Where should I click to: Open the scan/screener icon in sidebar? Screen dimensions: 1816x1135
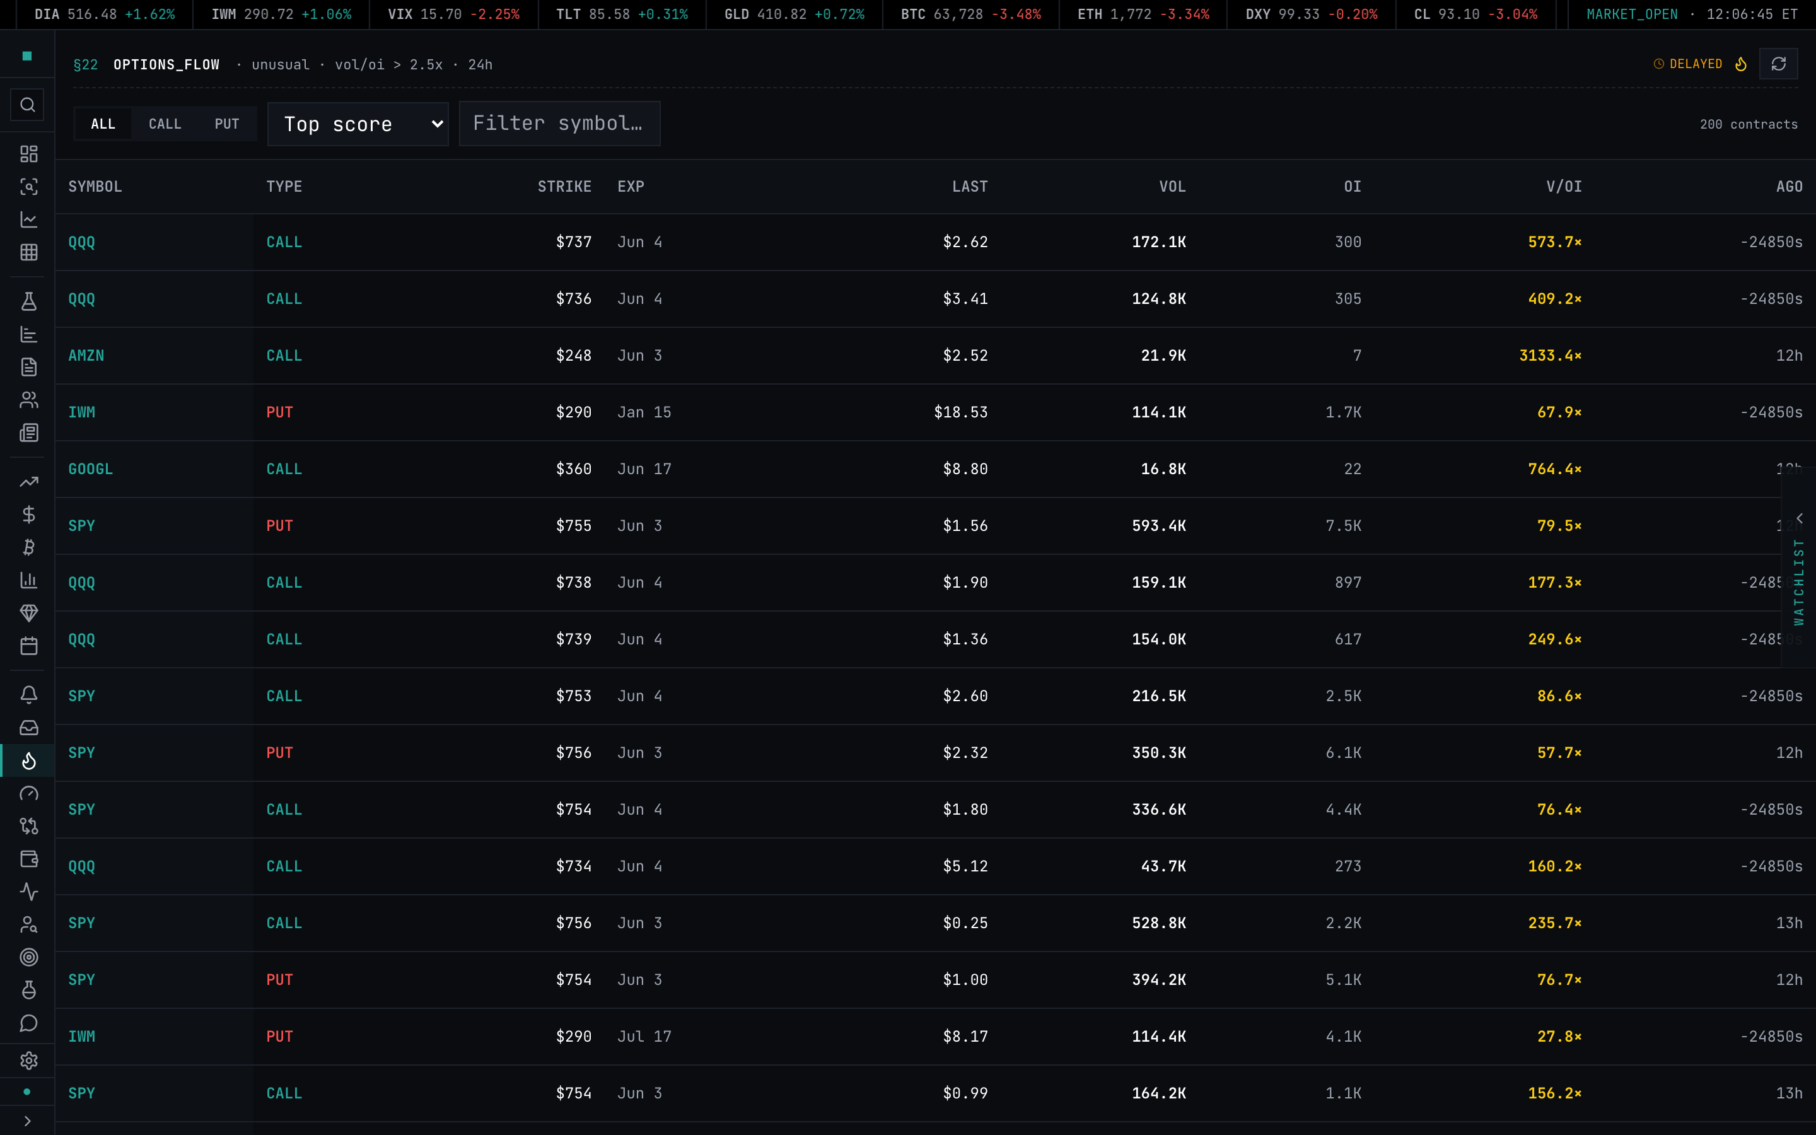(x=28, y=187)
